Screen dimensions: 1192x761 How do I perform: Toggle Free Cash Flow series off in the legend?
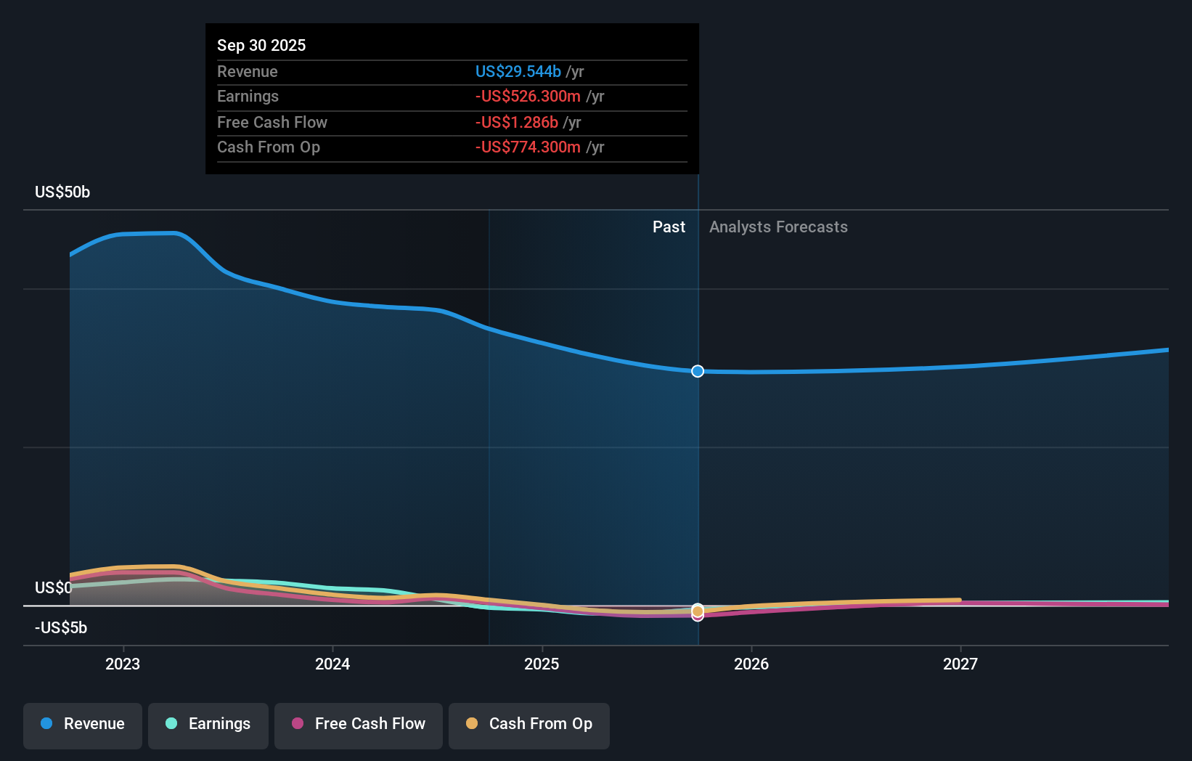point(358,724)
